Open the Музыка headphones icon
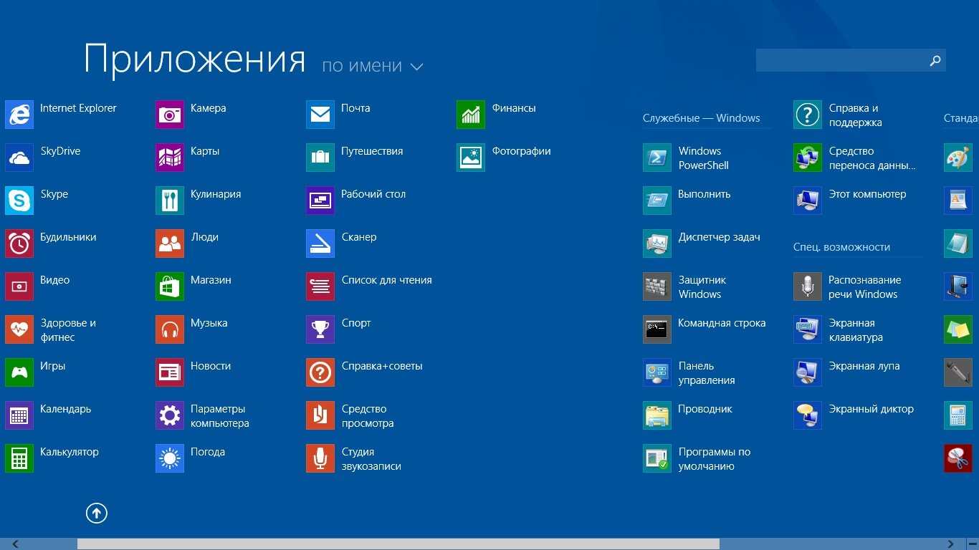 pos(170,329)
